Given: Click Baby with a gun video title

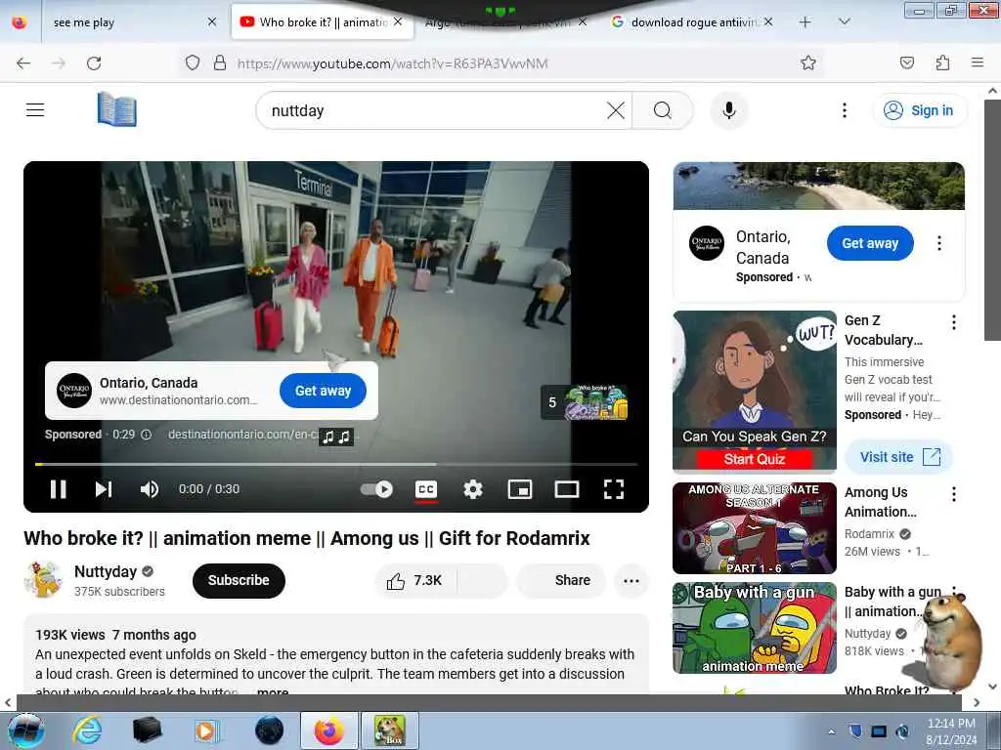Looking at the screenshot, I should point(892,602).
